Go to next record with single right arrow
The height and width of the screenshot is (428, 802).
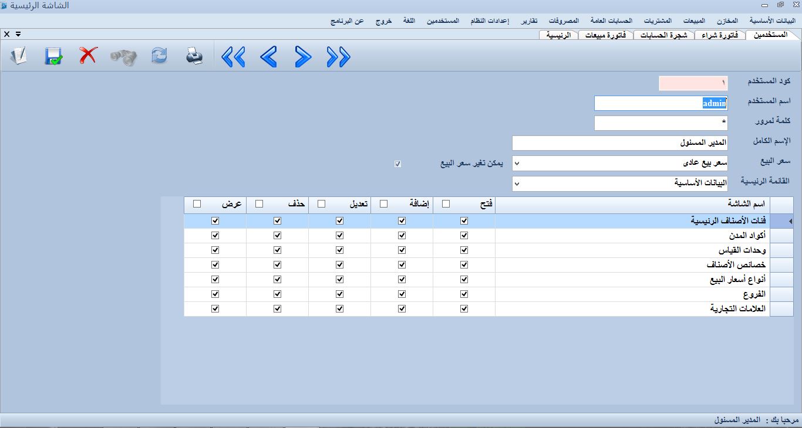tap(303, 57)
